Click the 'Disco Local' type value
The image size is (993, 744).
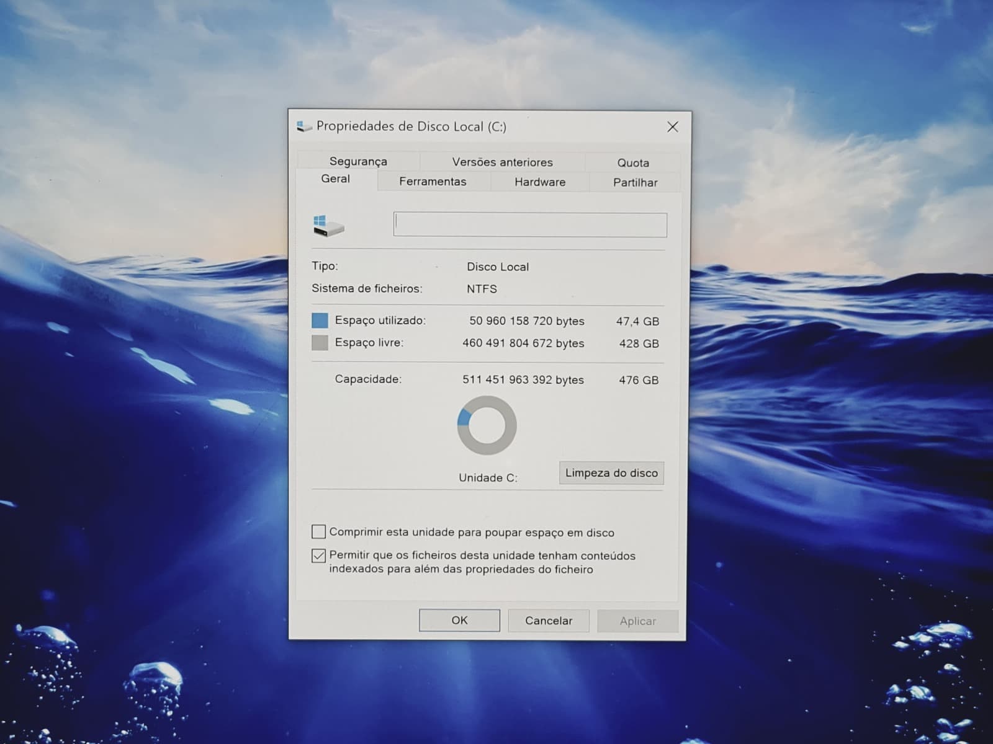point(498,267)
